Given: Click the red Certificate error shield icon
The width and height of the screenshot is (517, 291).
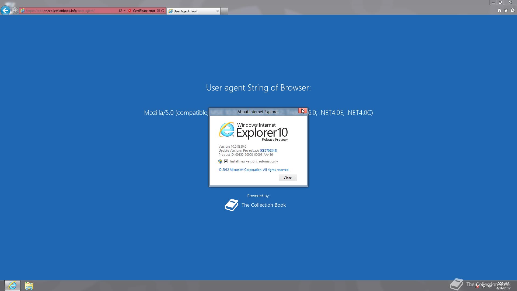Looking at the screenshot, I should [130, 11].
